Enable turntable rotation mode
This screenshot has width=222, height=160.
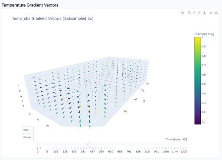click(x=205, y=13)
